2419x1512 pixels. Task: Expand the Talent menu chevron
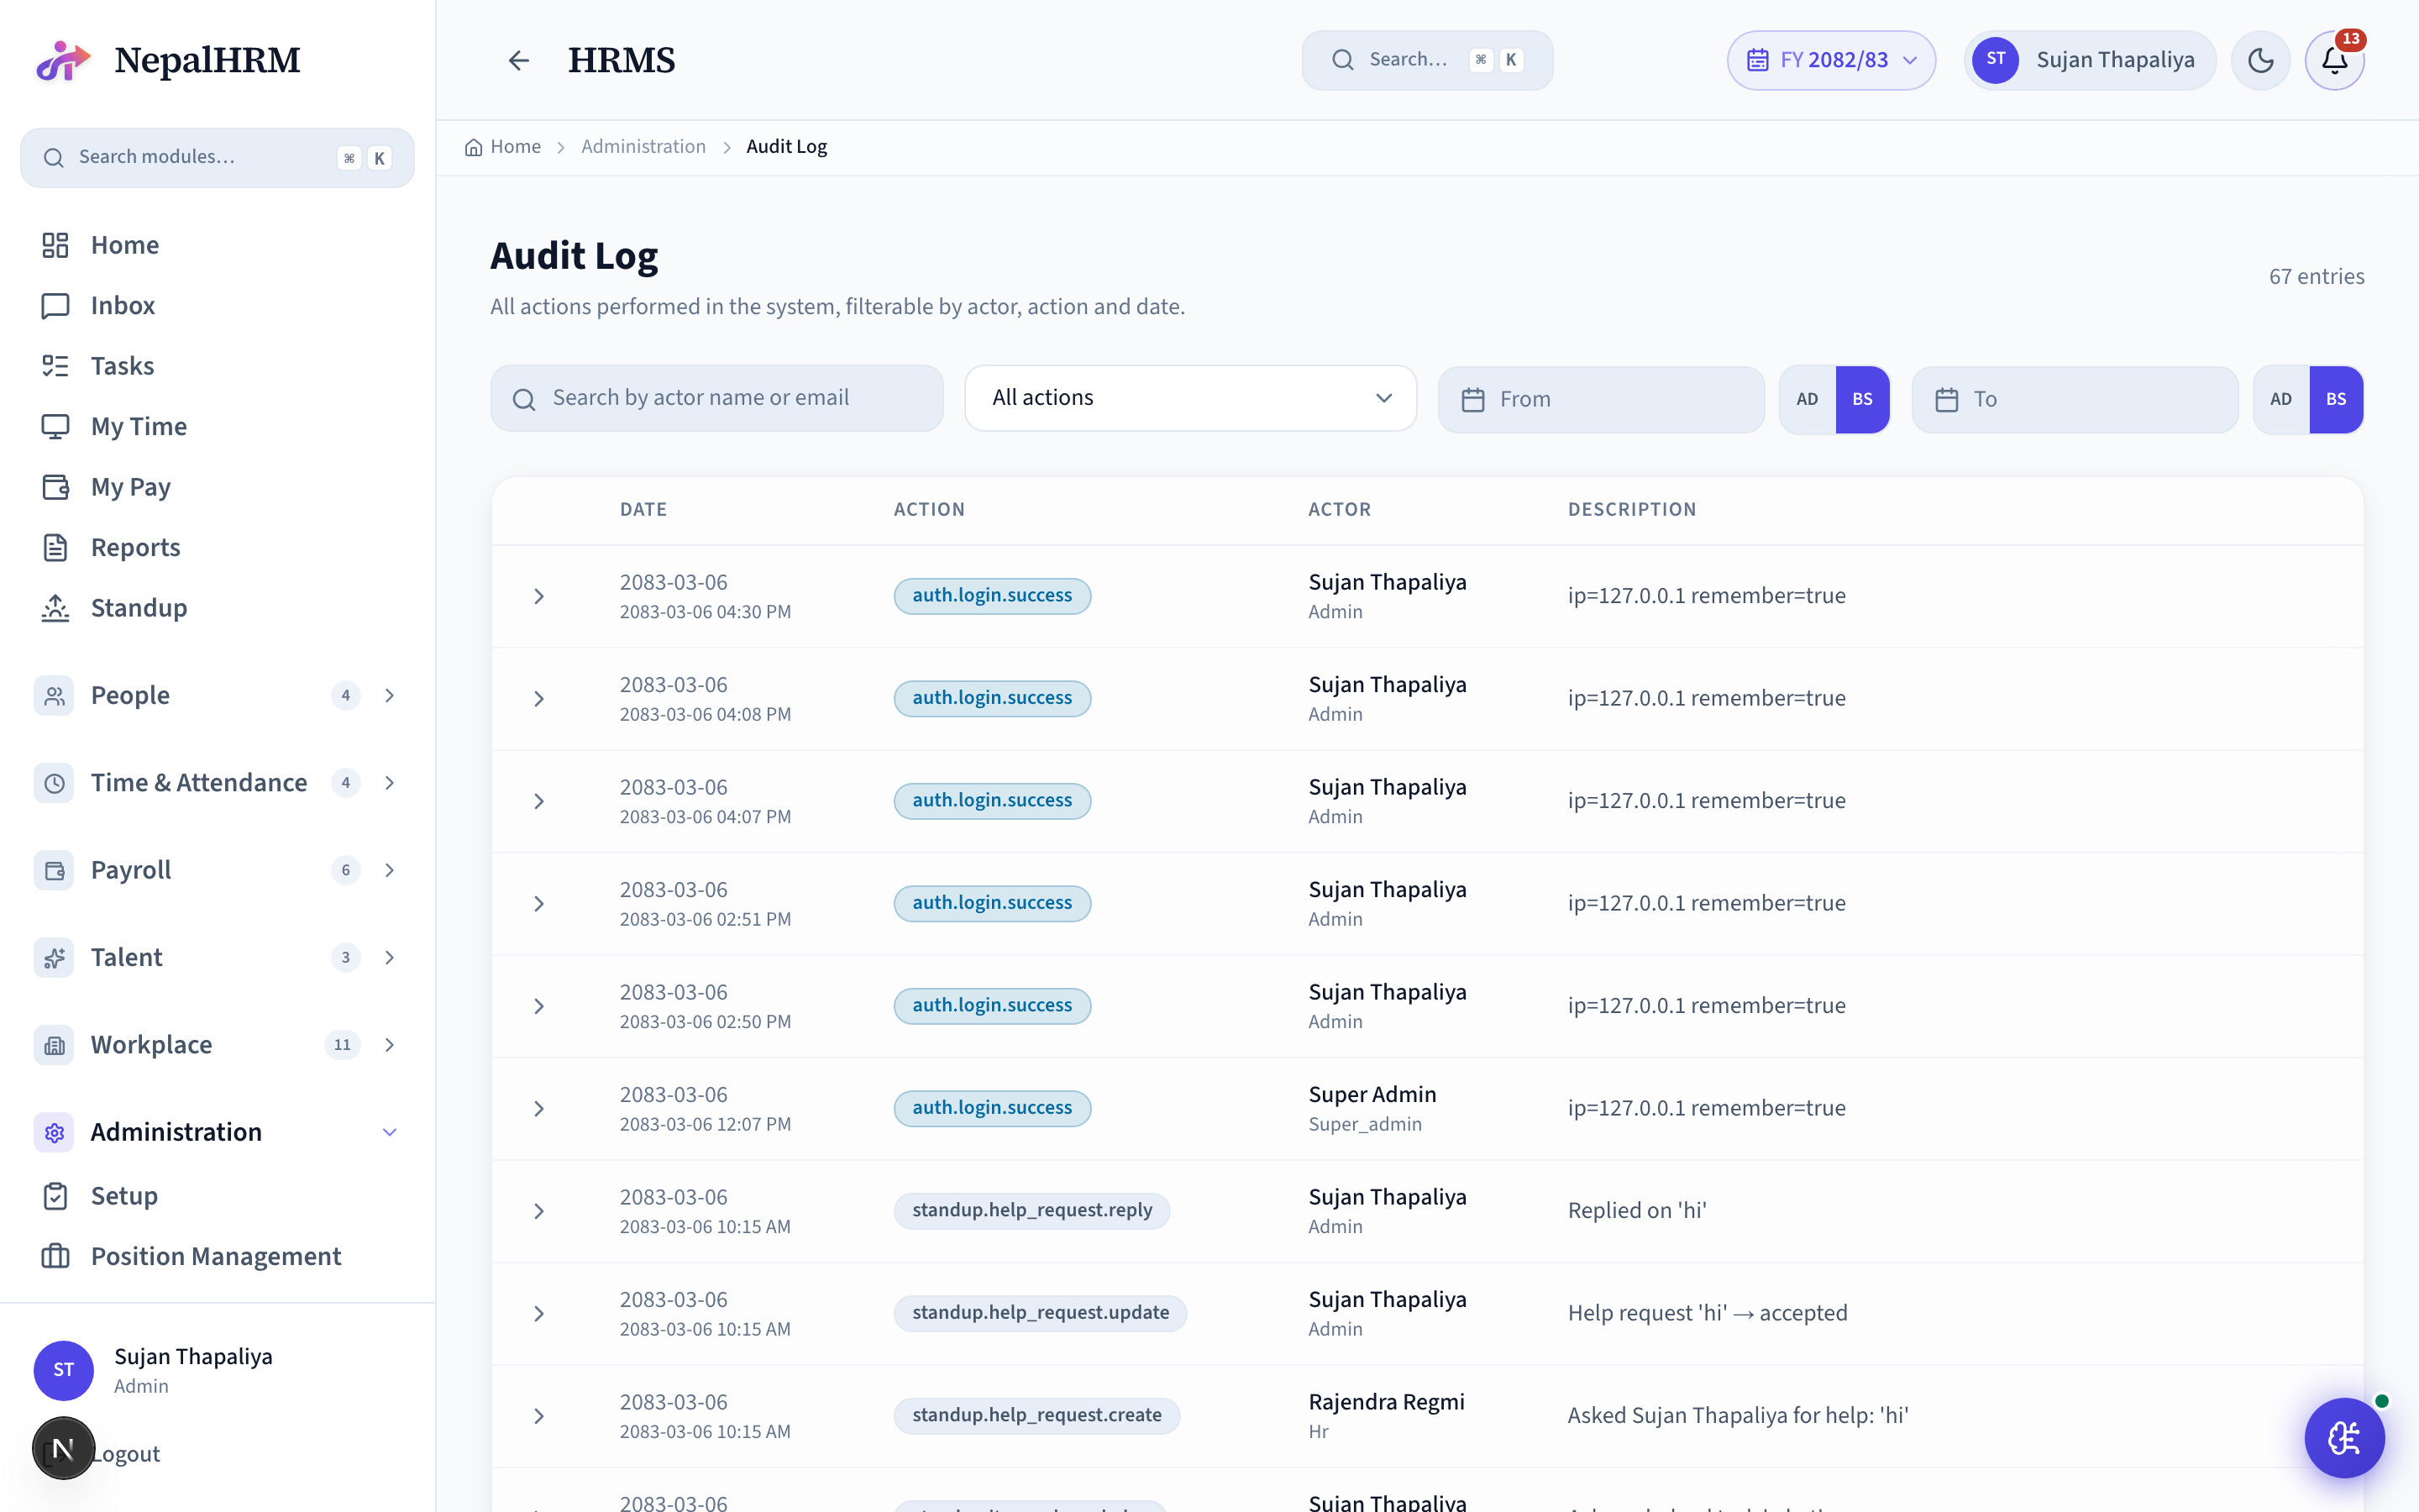[x=390, y=957]
